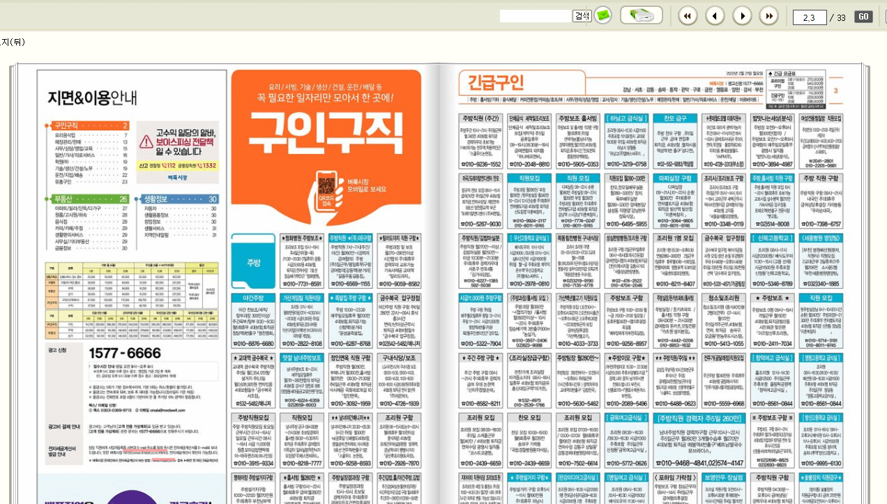Image resolution: width=887 pixels, height=504 pixels.
Task: Click the 찬모 급구 ad title
Action: (x=675, y=119)
